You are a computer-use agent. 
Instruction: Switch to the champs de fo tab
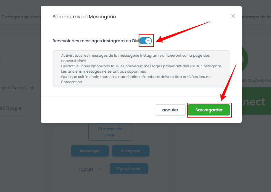[256, 17]
